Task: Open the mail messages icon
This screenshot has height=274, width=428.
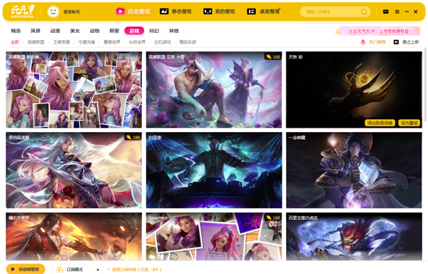Action: tap(386, 11)
